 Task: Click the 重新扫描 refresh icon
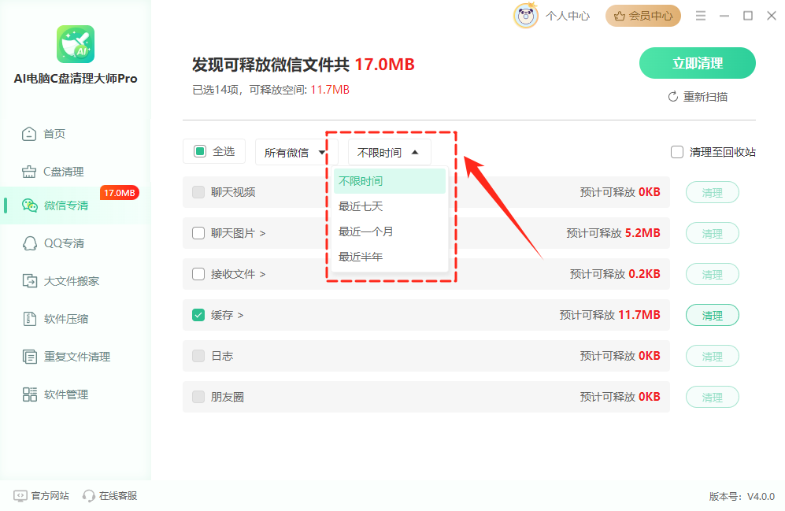tap(673, 97)
